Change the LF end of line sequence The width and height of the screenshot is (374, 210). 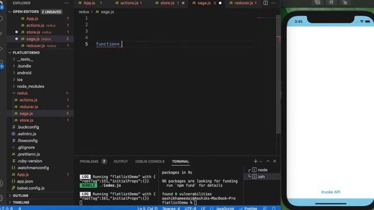coord(203,208)
